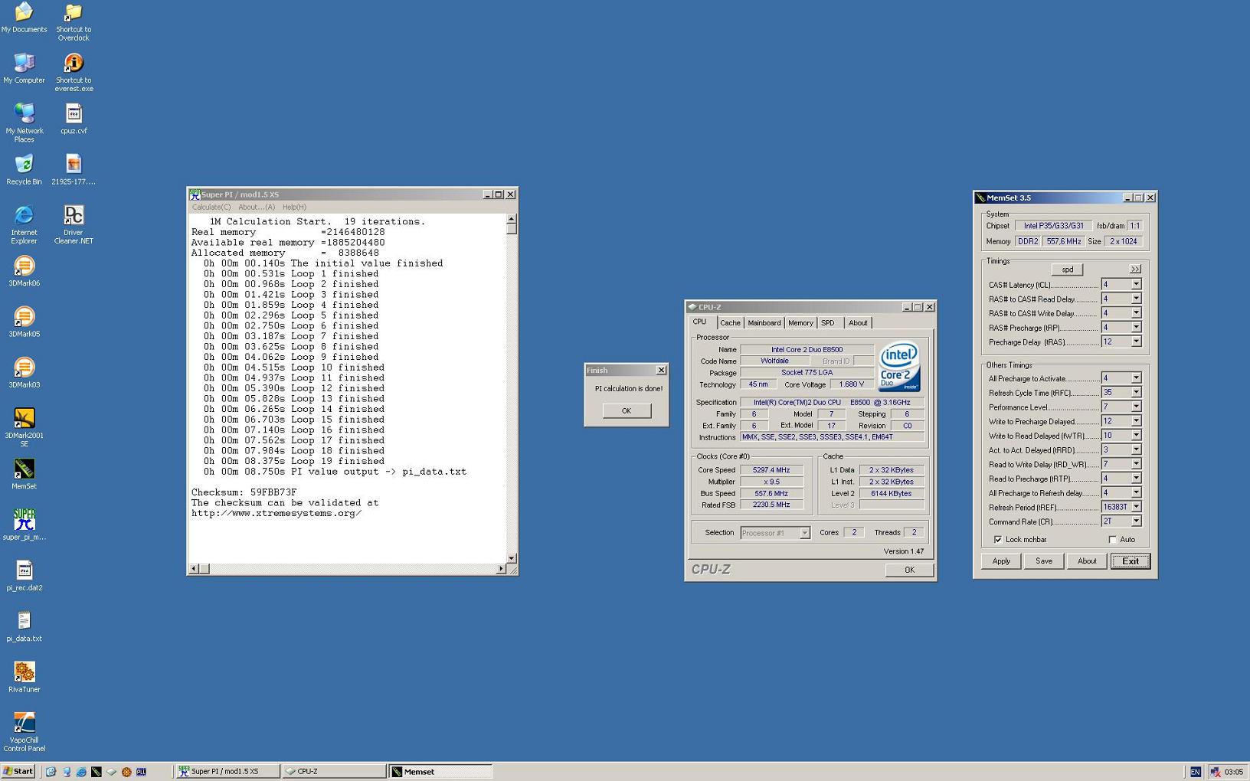
Task: Click Super PI vertical scrollbar up arrow
Action: [512, 219]
